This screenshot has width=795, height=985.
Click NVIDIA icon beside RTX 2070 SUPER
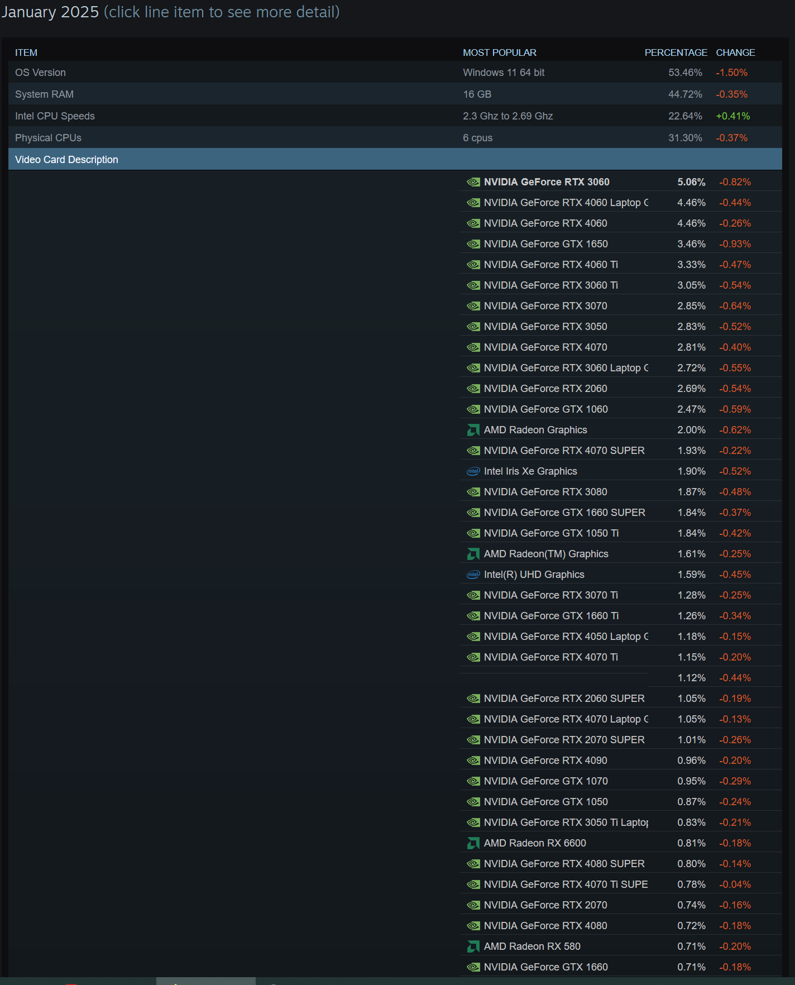473,740
